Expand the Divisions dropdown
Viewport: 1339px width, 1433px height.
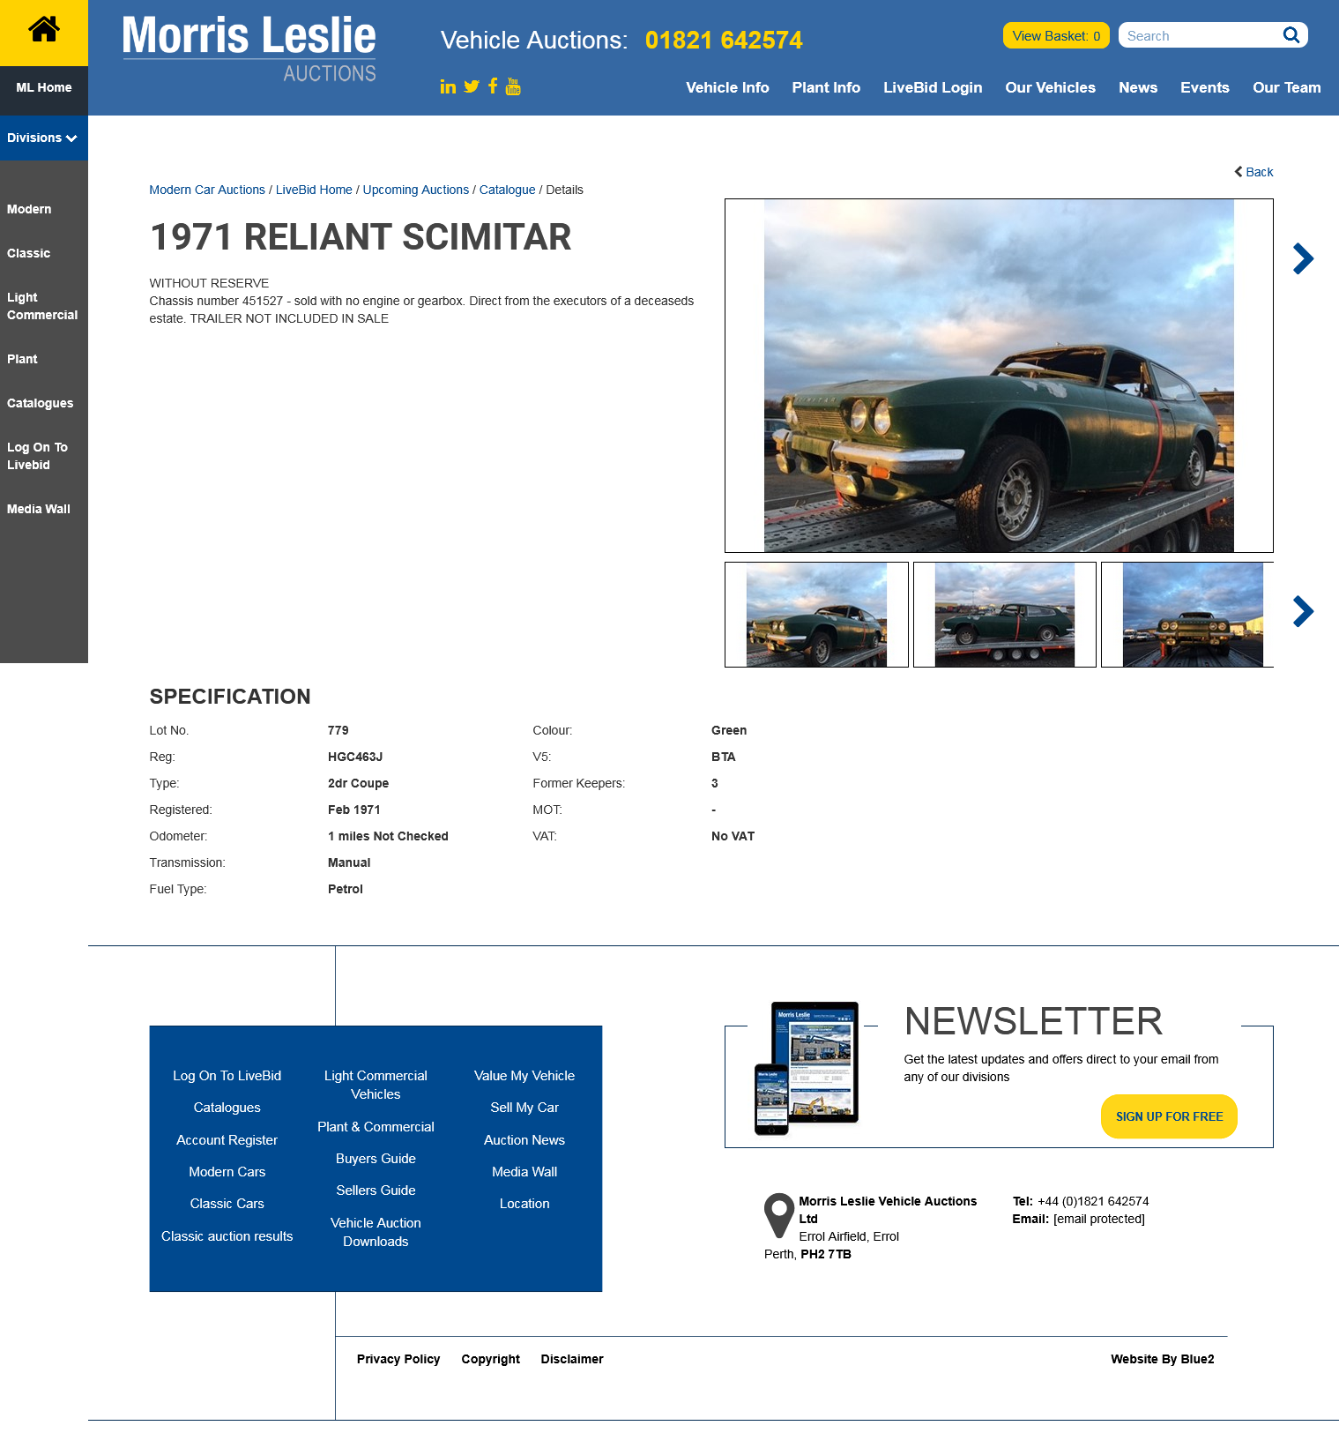[43, 138]
